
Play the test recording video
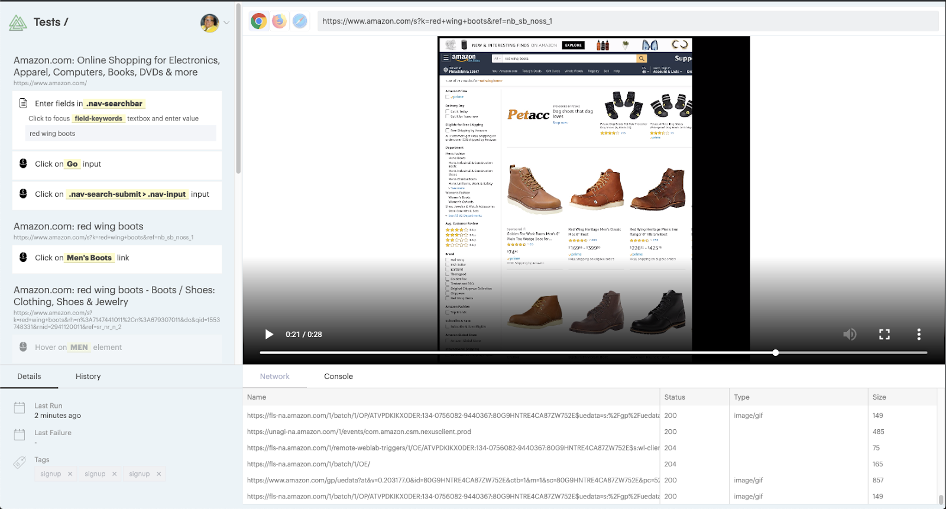click(x=269, y=335)
